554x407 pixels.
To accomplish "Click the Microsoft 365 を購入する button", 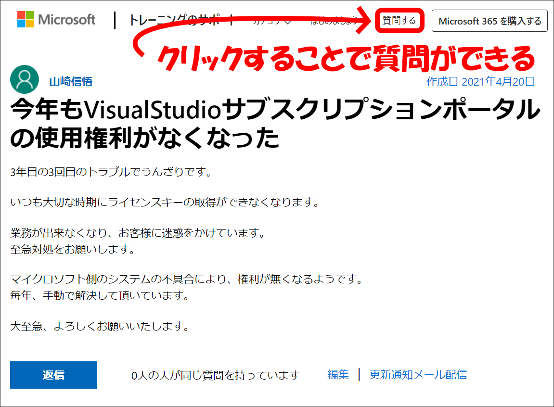I will point(490,21).
